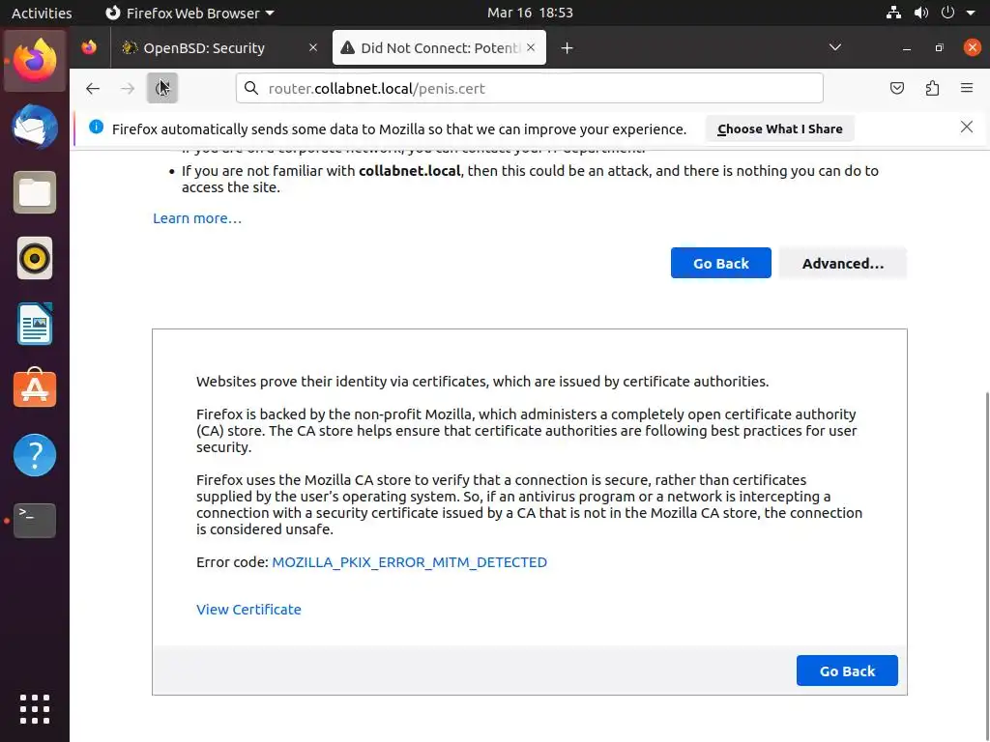The height and width of the screenshot is (742, 990).
Task: Open Files manager from the dock
Action: pyautogui.click(x=35, y=192)
